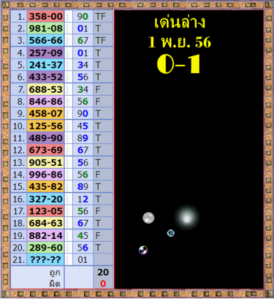Select the TF result beside 566-66
Image resolution: width=274 pixels, height=299 pixels.
(x=100, y=40)
